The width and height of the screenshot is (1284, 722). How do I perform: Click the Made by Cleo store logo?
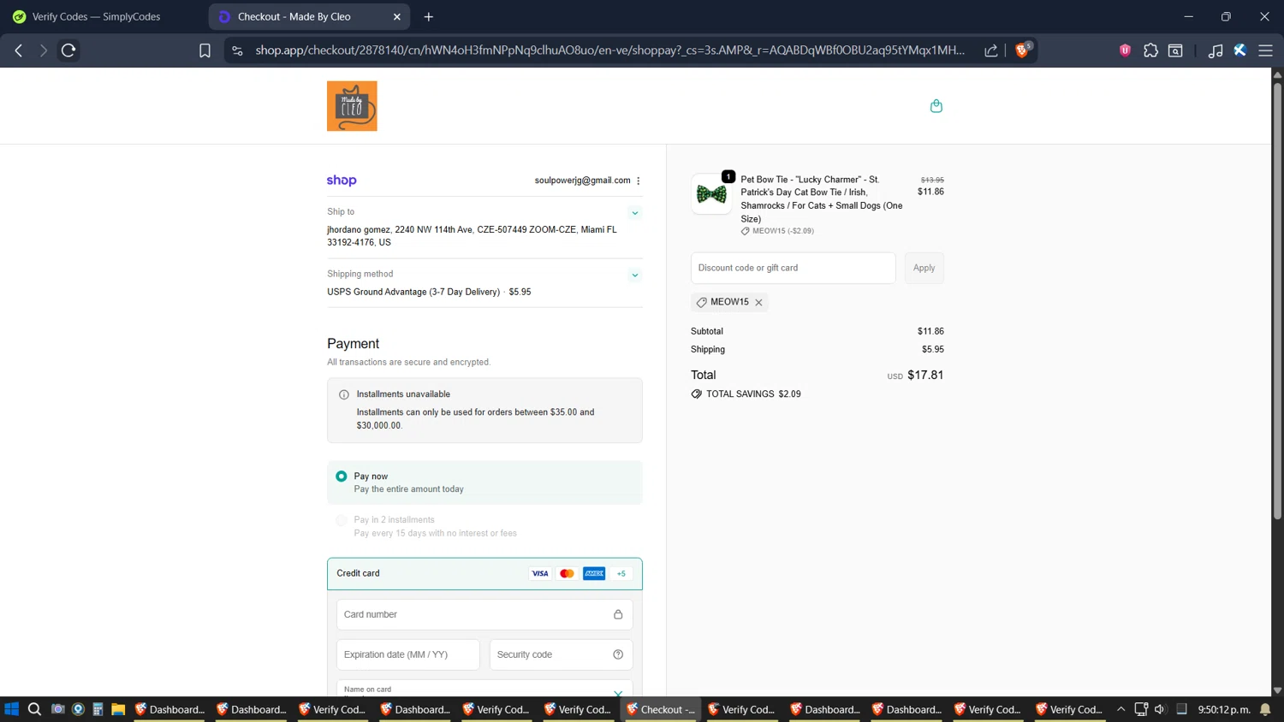pyautogui.click(x=352, y=106)
